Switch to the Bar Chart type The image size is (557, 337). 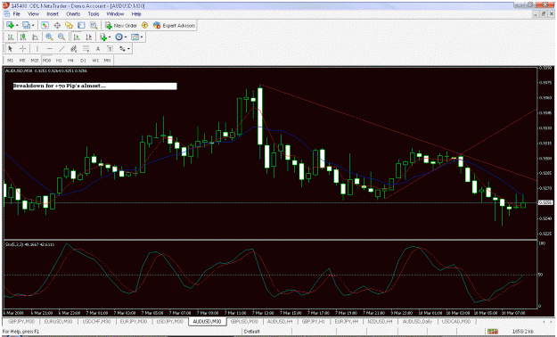11,37
